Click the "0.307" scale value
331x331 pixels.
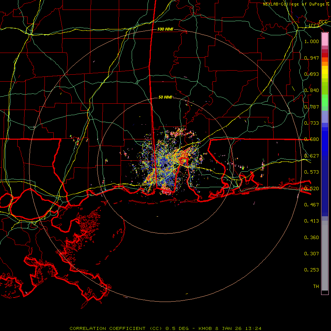[312, 253]
